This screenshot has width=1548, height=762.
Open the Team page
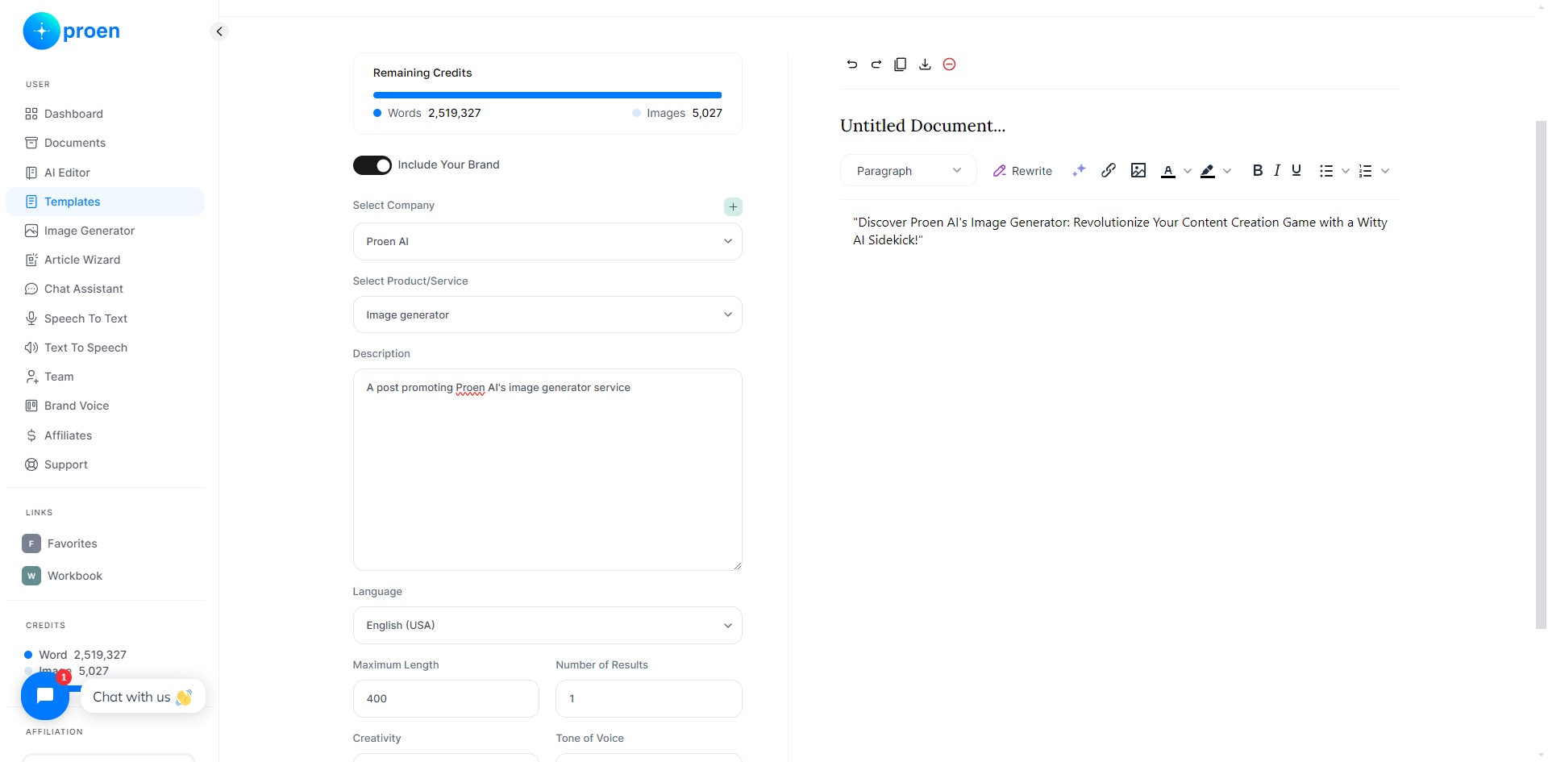pos(105,377)
